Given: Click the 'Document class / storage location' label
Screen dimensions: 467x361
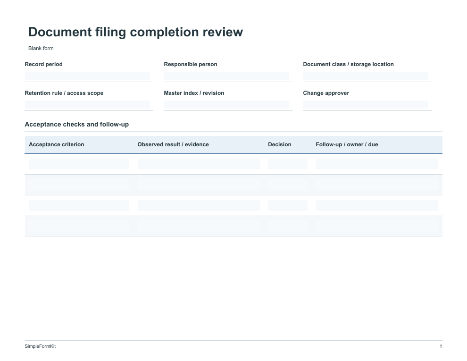Looking at the screenshot, I should pyautogui.click(x=348, y=64).
